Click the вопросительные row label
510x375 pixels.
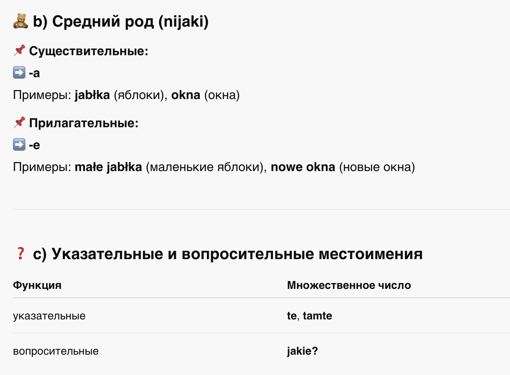[x=56, y=351]
